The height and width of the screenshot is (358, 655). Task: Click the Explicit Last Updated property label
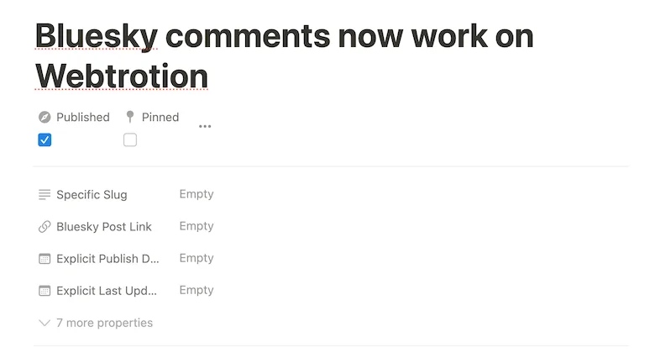click(x=107, y=291)
